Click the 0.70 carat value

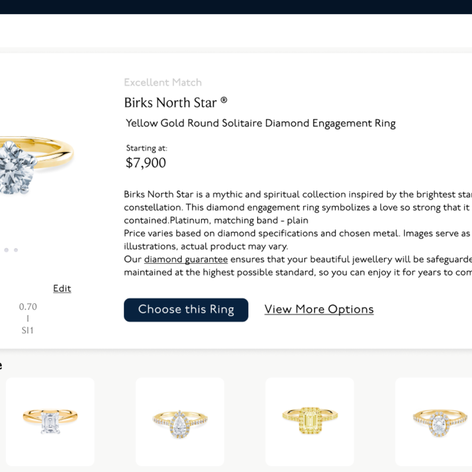pos(28,307)
